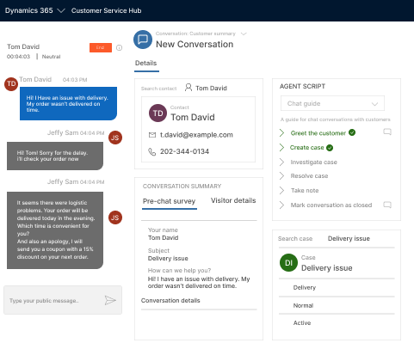Click the Neutral sentiment label
The width and height of the screenshot is (414, 343).
click(52, 57)
